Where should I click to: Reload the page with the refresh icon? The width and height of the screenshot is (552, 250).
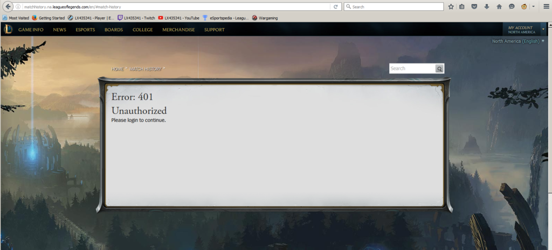coord(335,6)
